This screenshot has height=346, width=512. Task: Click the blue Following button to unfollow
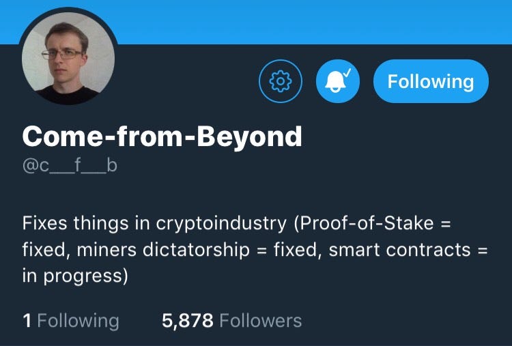431,81
